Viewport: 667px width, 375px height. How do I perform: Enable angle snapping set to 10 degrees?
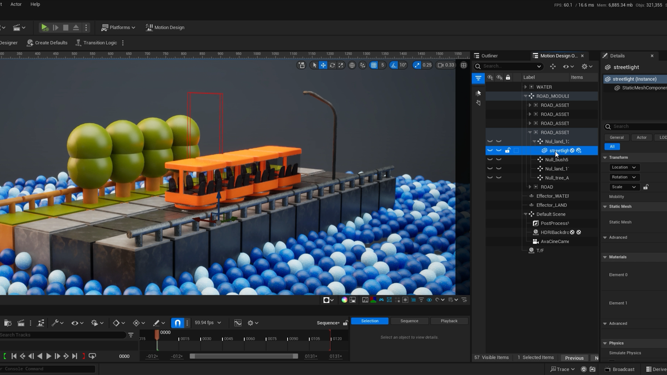coord(393,65)
